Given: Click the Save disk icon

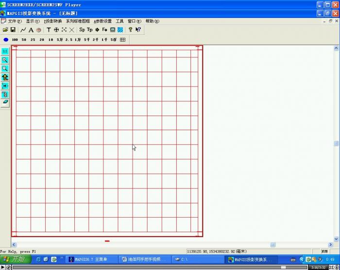Looking at the screenshot, I should click(x=13, y=30).
